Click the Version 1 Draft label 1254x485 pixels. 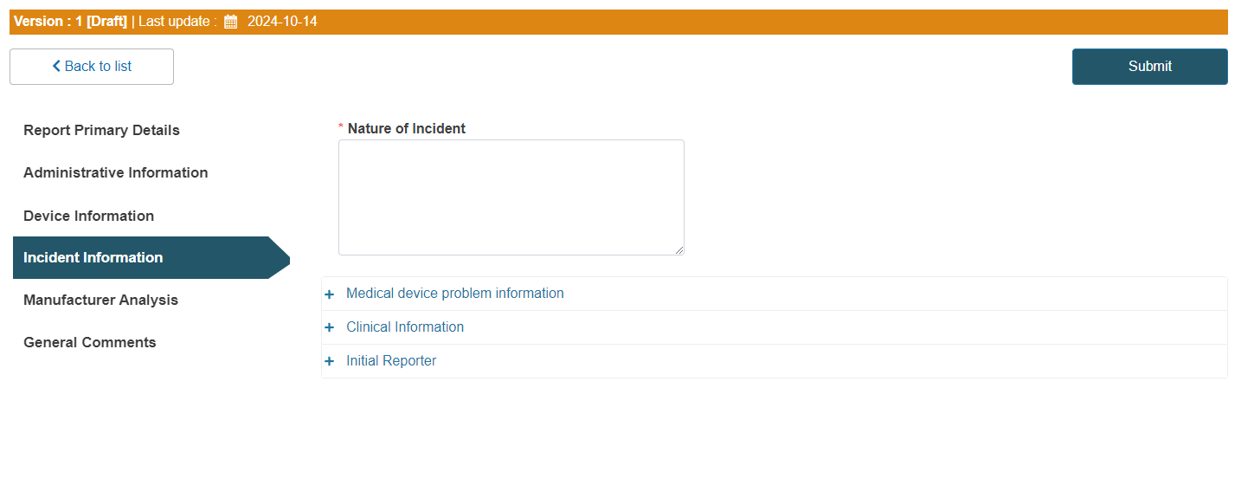coord(70,22)
